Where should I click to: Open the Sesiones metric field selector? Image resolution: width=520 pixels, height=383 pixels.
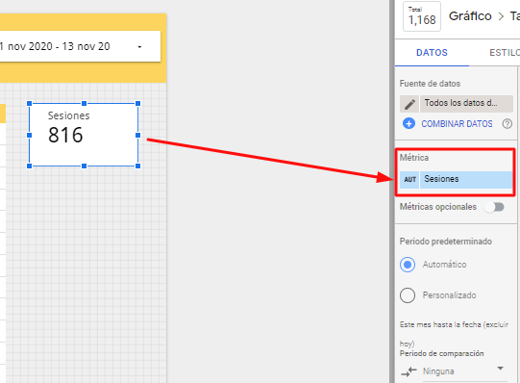466,180
